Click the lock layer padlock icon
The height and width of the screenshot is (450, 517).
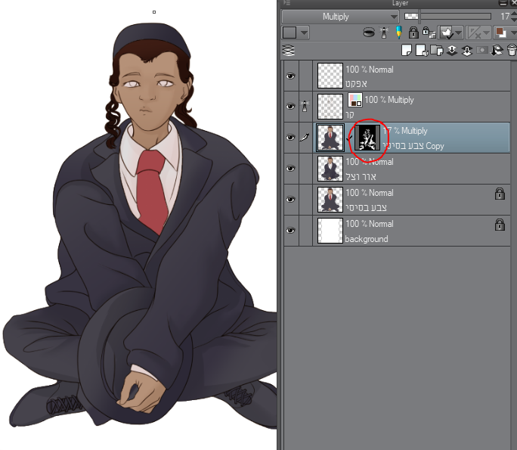pyautogui.click(x=413, y=33)
